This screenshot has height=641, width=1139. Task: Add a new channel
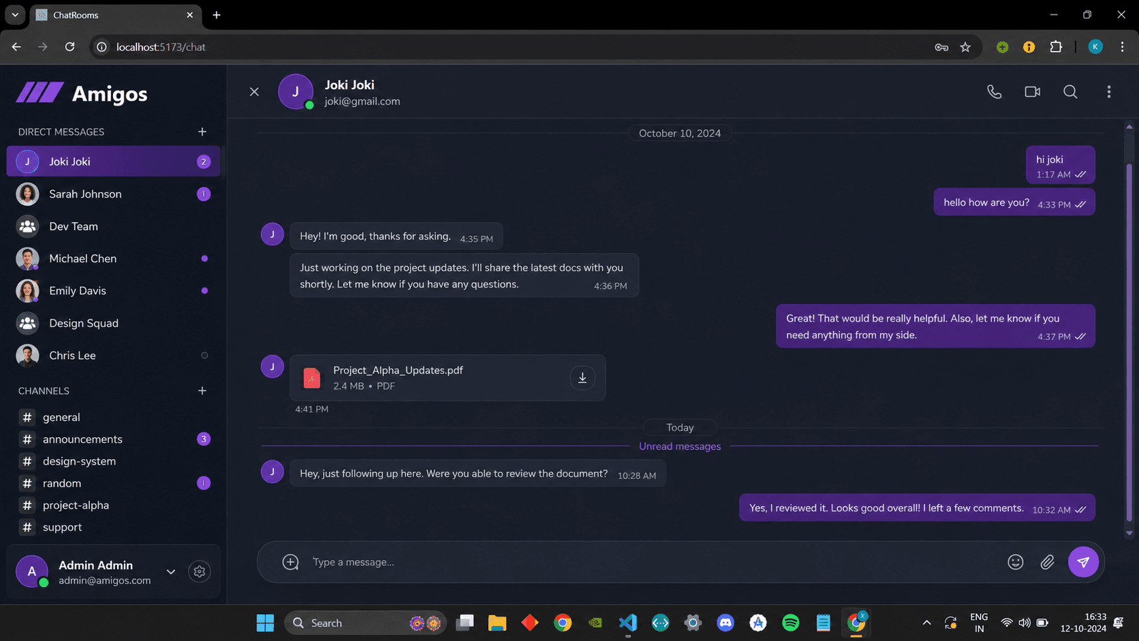[x=202, y=390]
